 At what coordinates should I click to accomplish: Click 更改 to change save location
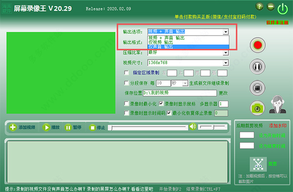(223, 93)
